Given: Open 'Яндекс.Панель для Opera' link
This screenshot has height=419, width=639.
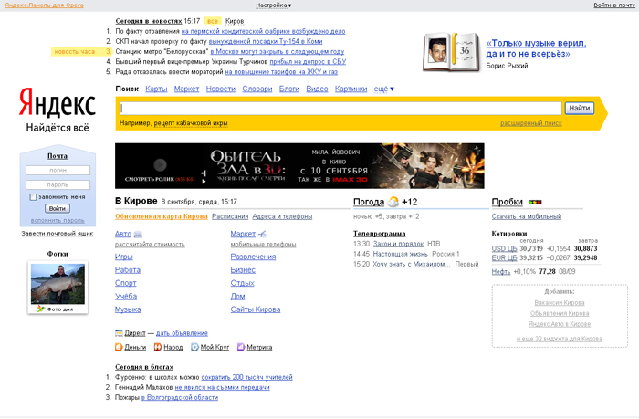Looking at the screenshot, I should coord(45,5).
